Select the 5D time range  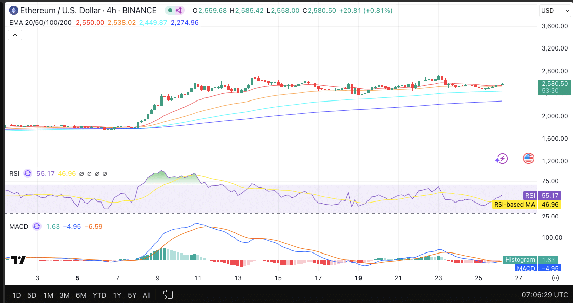tap(32, 295)
